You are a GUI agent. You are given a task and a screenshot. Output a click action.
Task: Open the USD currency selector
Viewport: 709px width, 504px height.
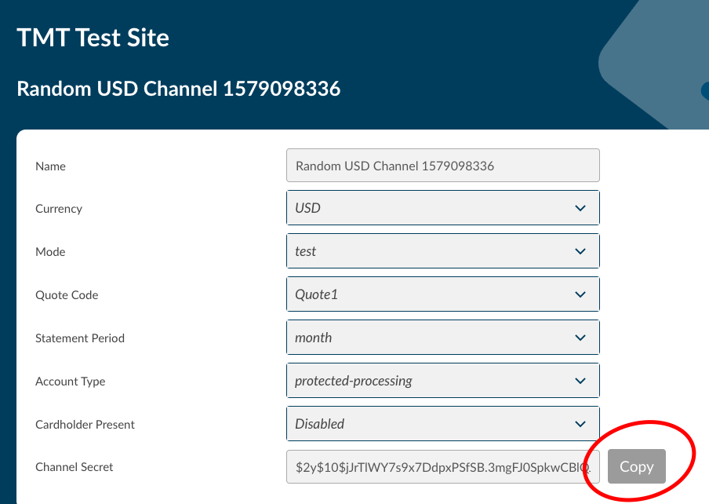pos(431,209)
